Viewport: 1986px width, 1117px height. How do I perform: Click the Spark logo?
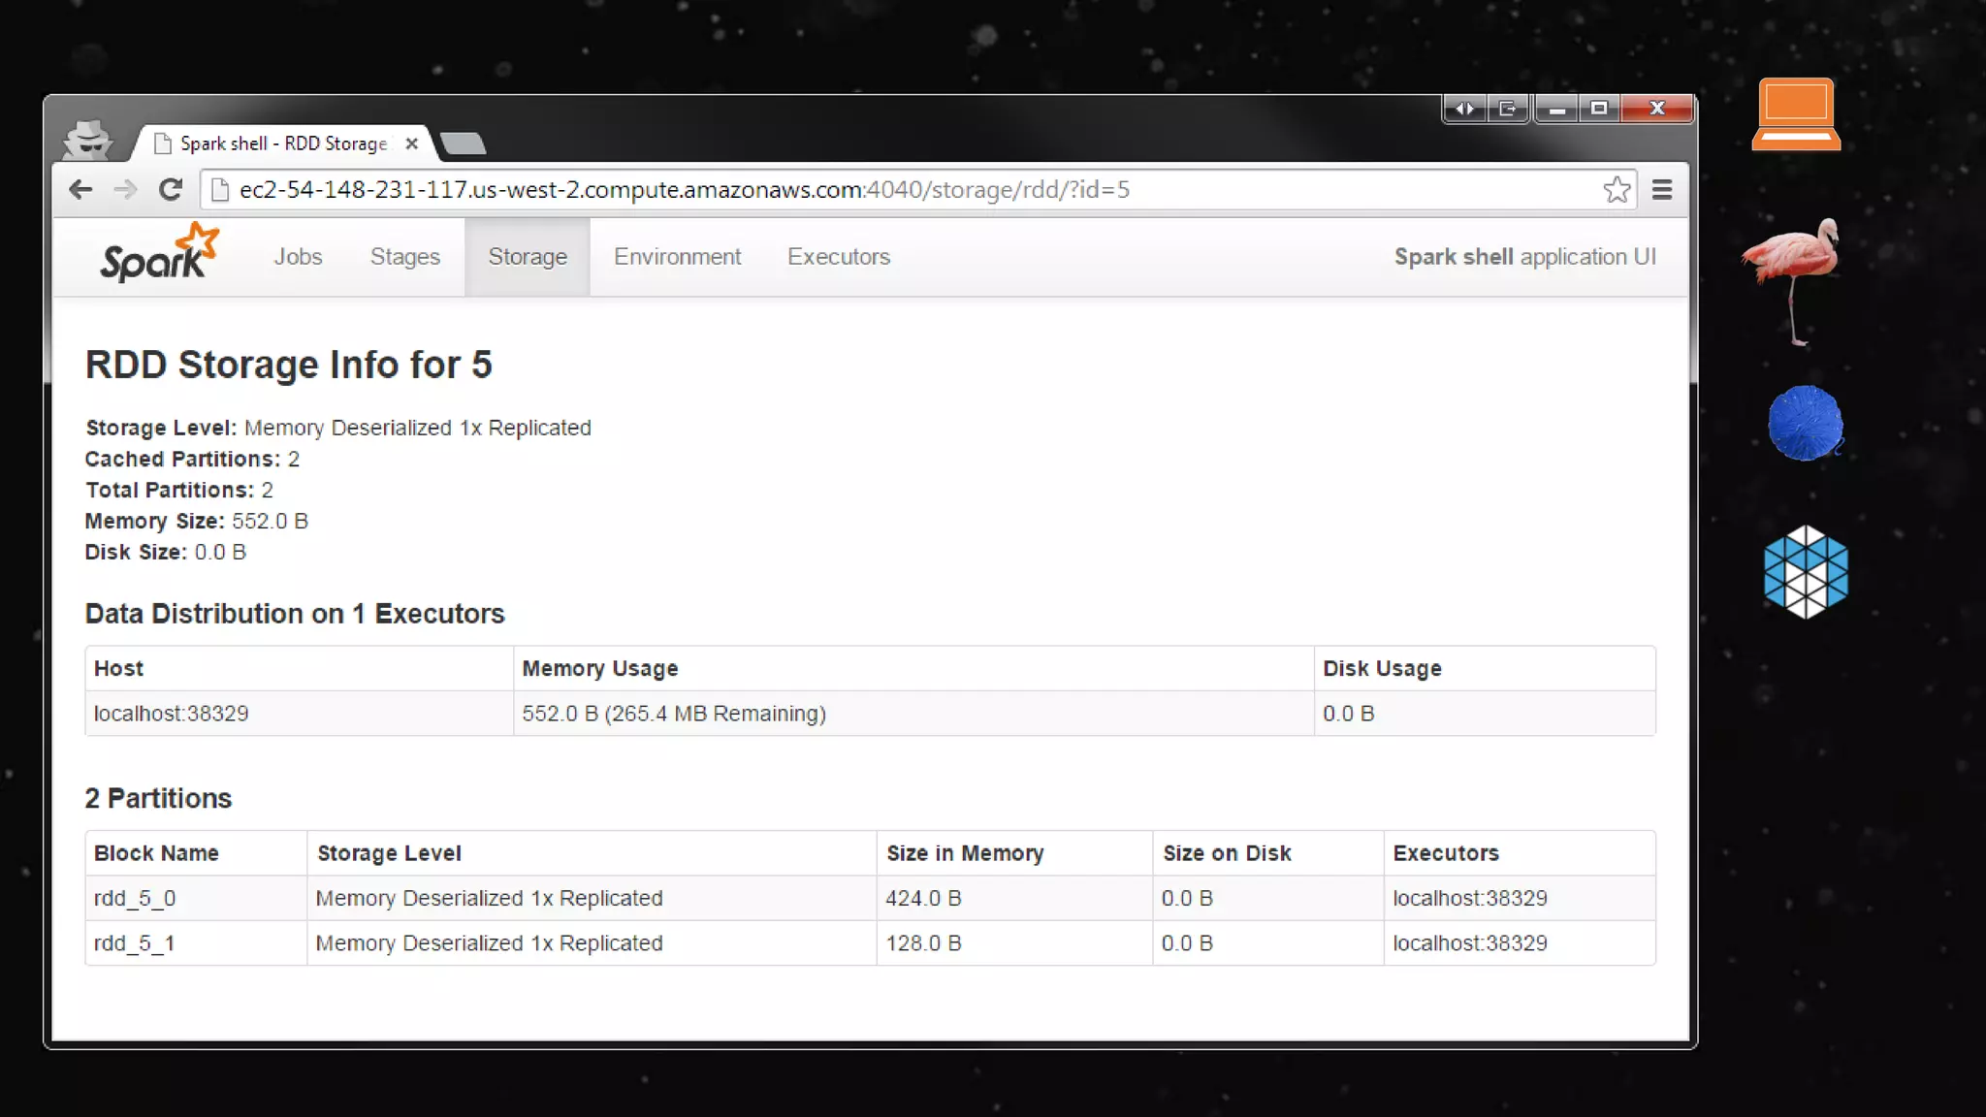(x=159, y=254)
